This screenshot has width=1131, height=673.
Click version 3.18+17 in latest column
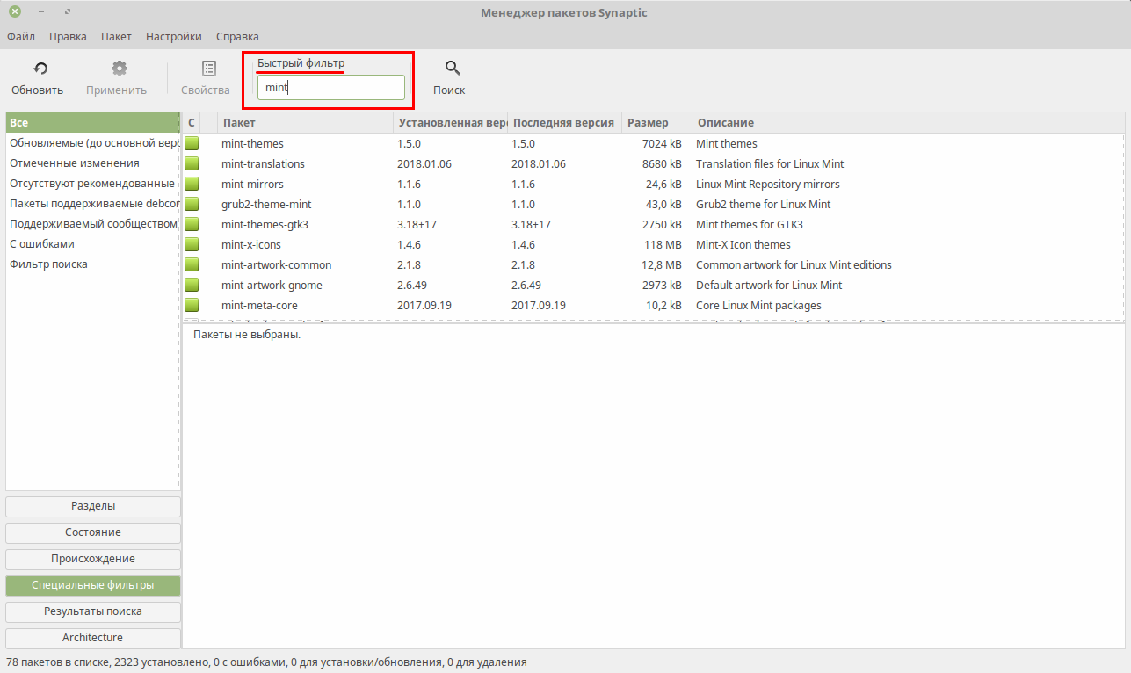[x=531, y=224]
